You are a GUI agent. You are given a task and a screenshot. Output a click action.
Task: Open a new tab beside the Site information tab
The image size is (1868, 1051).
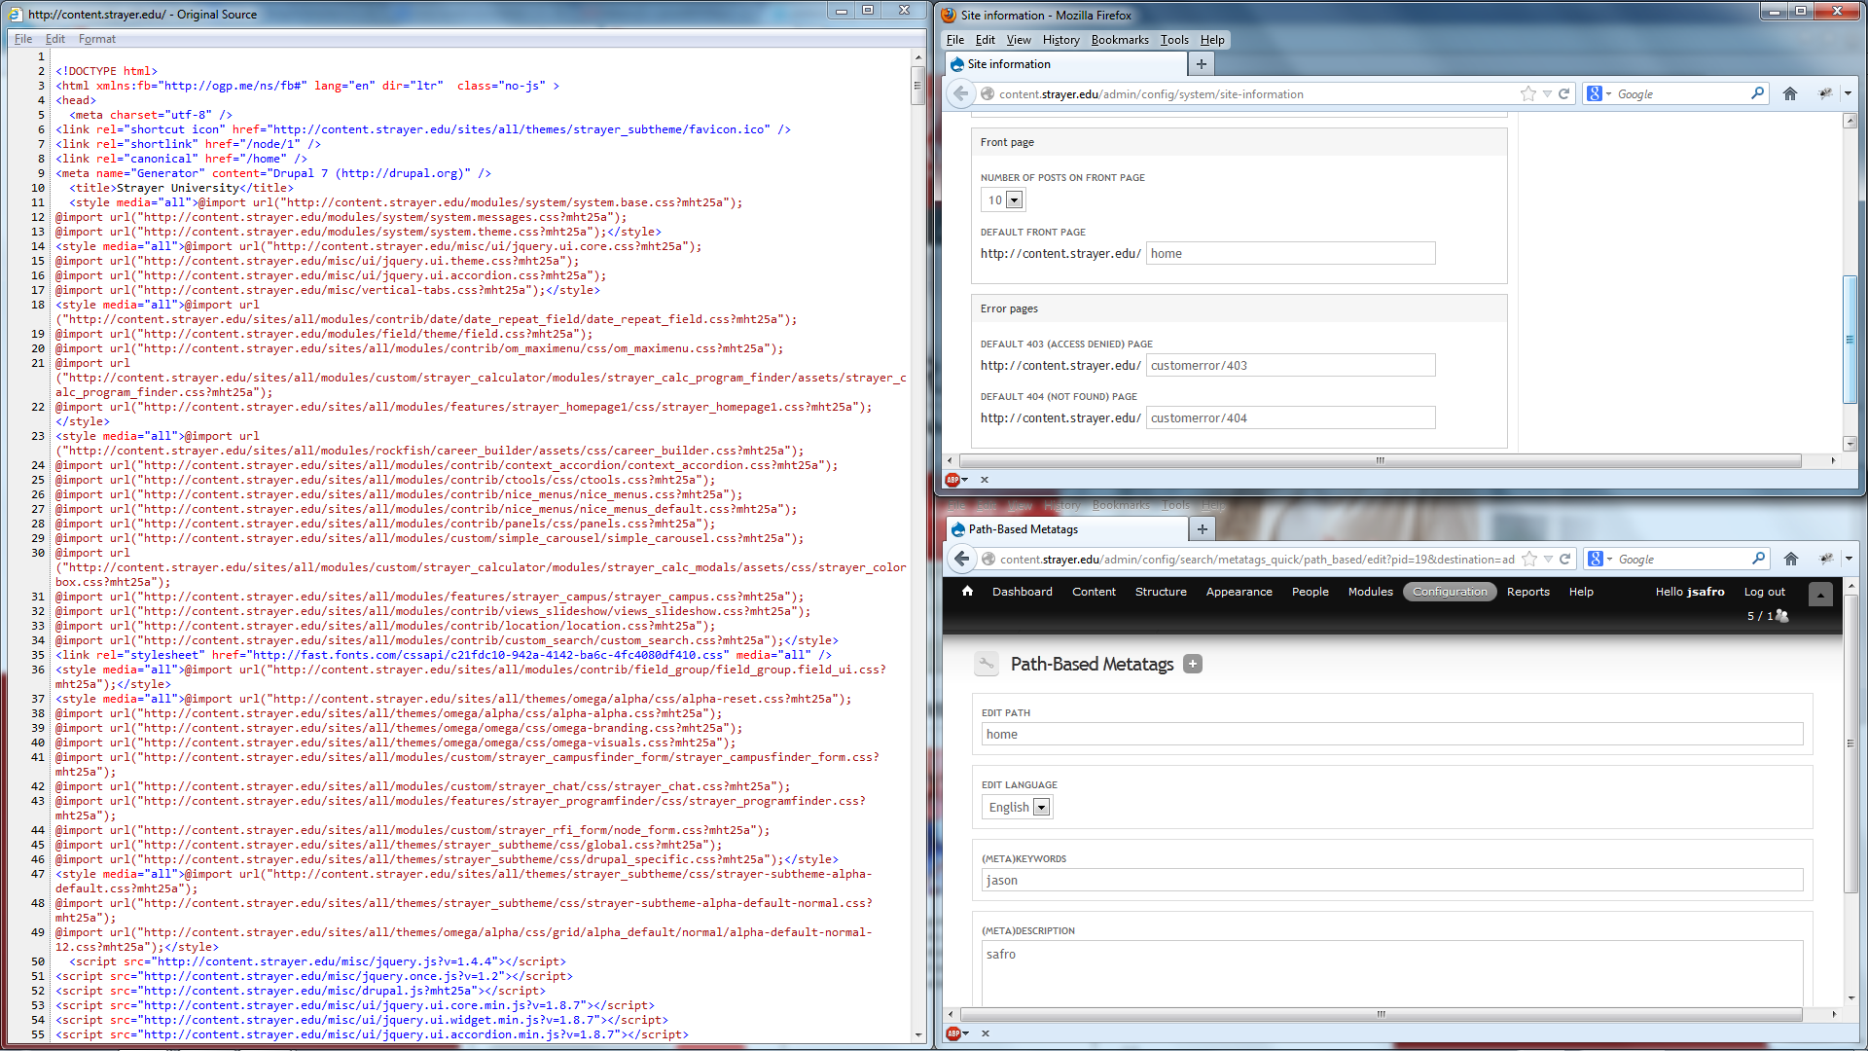(x=1202, y=64)
